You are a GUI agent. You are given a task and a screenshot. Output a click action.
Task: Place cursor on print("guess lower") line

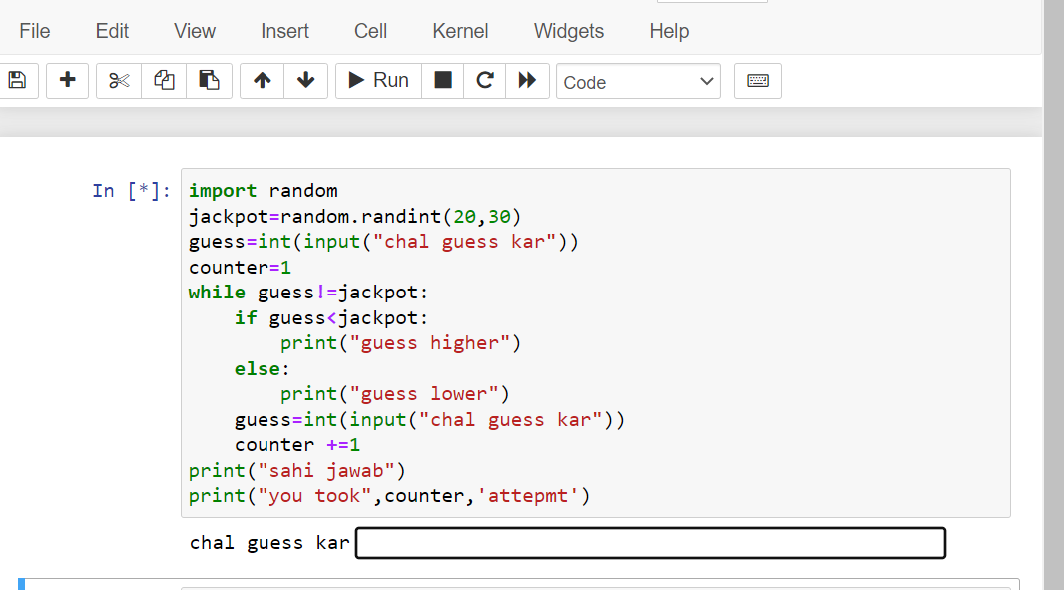[395, 394]
